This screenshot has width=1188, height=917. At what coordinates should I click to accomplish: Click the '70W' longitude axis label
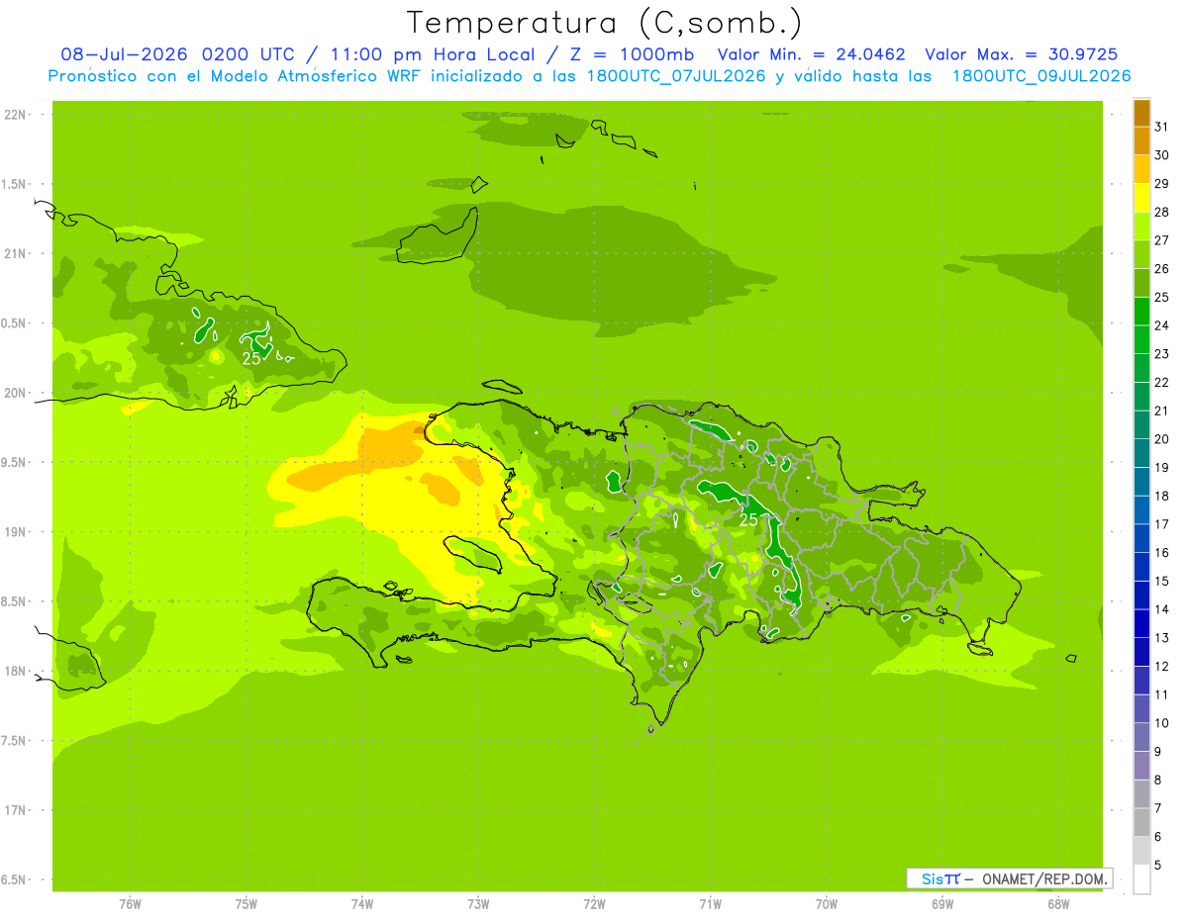(827, 903)
